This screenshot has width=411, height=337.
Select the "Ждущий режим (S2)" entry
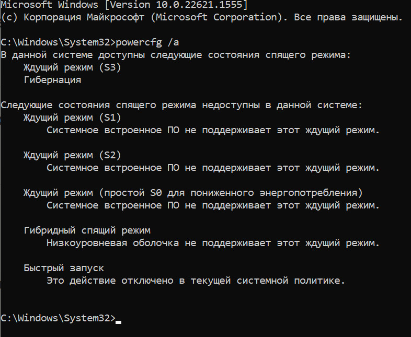pos(72,155)
